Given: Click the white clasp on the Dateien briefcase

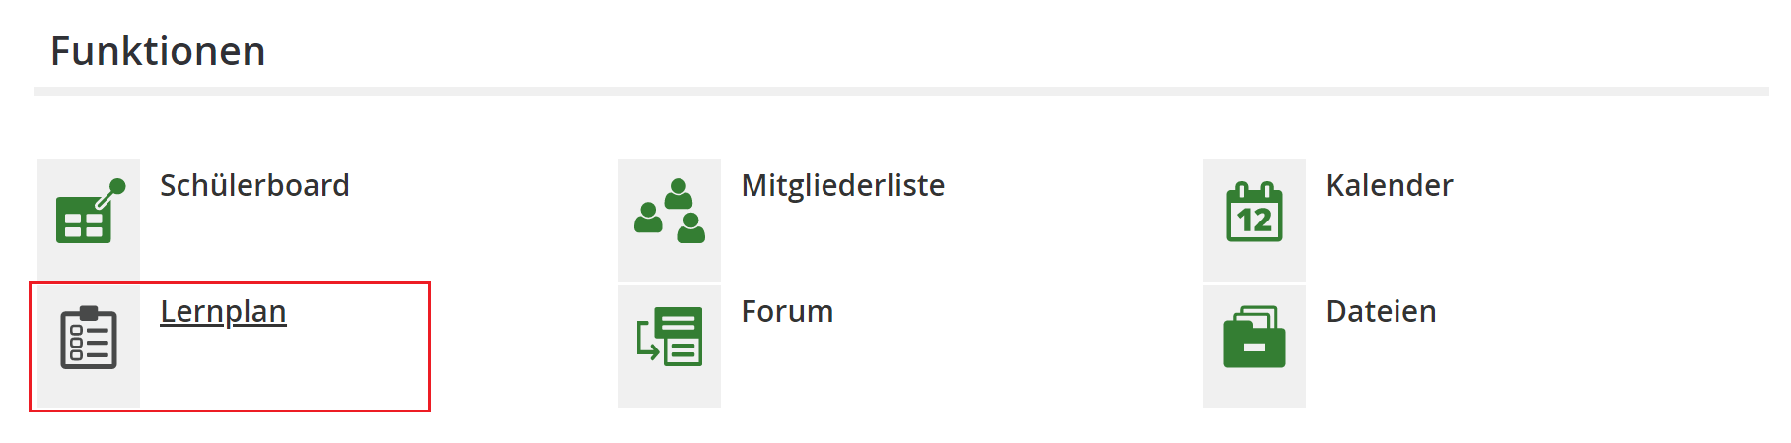Looking at the screenshot, I should pos(1254,348).
